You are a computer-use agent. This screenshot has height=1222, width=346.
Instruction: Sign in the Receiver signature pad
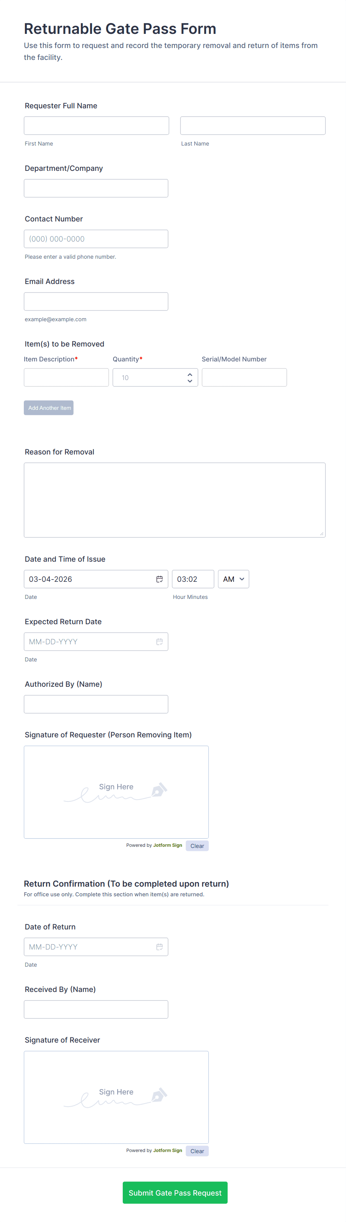[x=116, y=1097]
